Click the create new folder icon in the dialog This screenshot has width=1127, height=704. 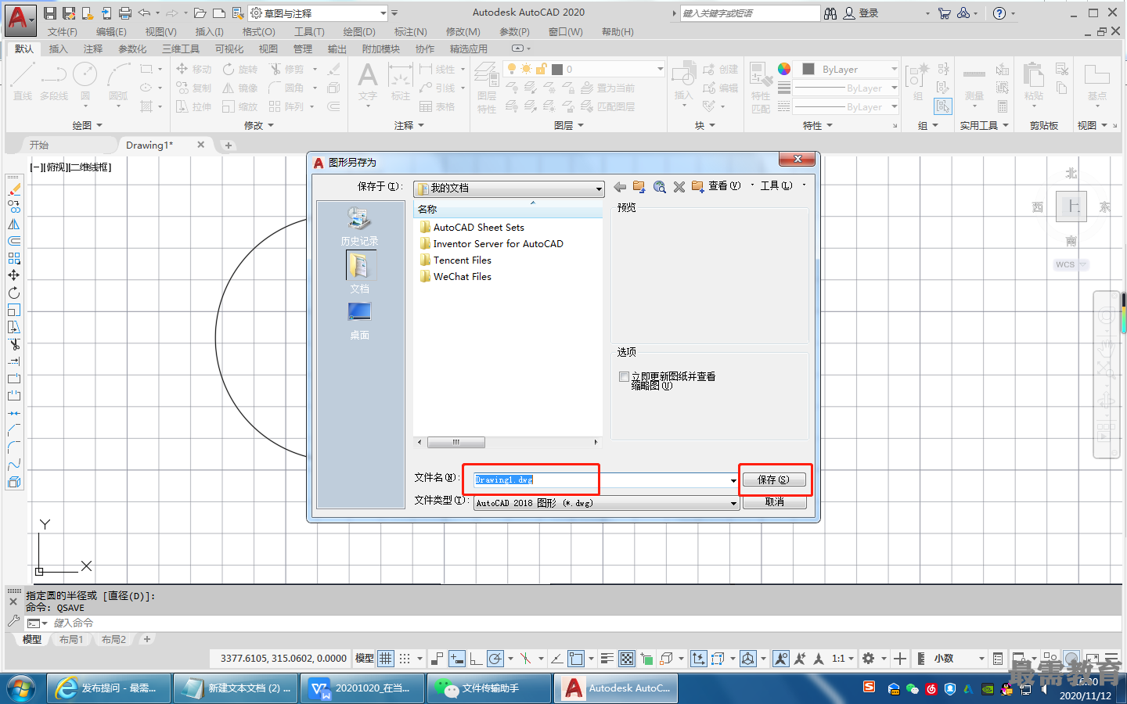click(697, 186)
